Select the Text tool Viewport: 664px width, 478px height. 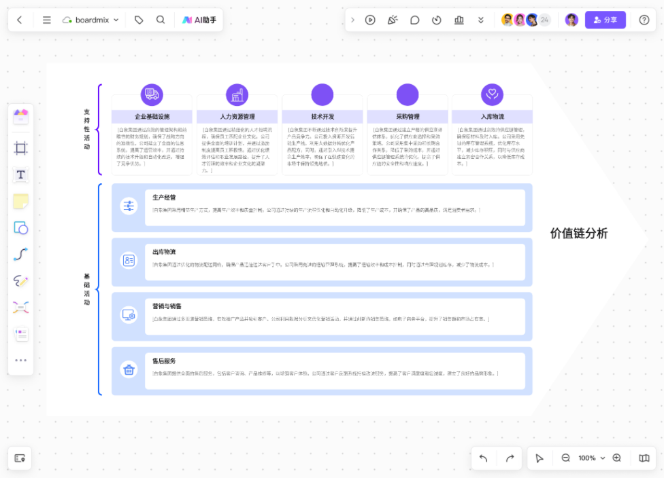(20, 174)
